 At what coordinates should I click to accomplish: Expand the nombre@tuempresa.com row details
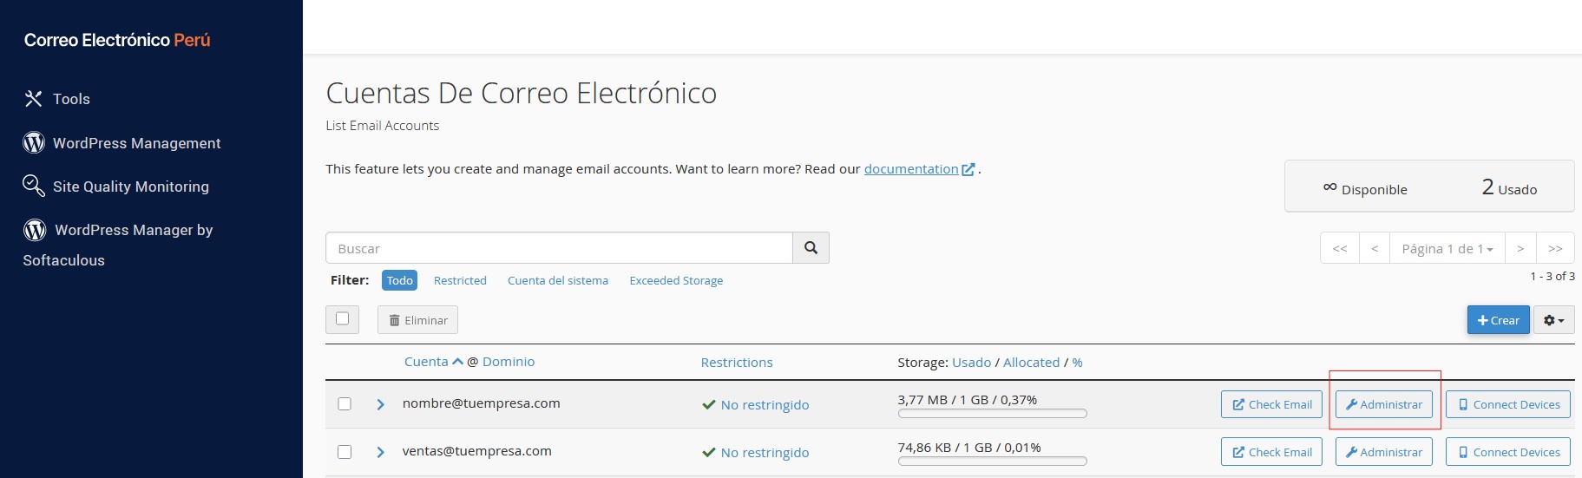coord(380,404)
